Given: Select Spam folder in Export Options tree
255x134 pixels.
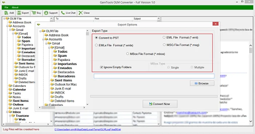Looking at the screenshot, I should (62, 56).
